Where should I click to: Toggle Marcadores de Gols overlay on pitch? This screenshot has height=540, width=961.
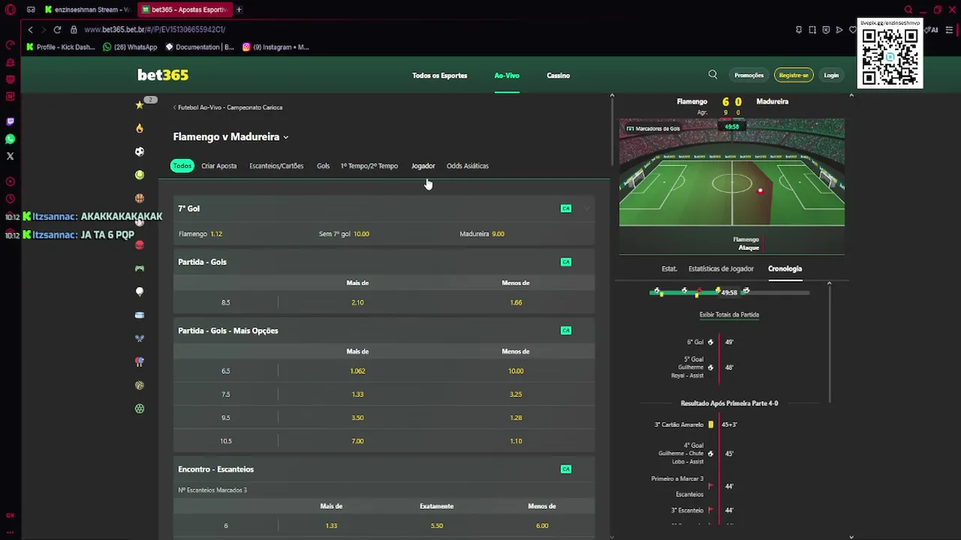(x=653, y=128)
